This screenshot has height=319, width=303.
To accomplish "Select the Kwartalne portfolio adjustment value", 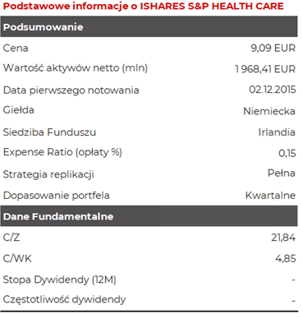I will pyautogui.click(x=270, y=196).
